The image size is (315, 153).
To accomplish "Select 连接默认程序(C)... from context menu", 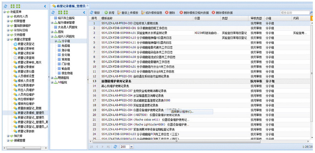I will tap(182, 112).
